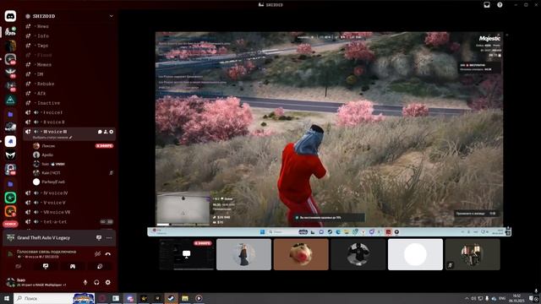This screenshot has width=541, height=304.
Task: Click the red new-mentions pill in server list
Action: click(10, 224)
